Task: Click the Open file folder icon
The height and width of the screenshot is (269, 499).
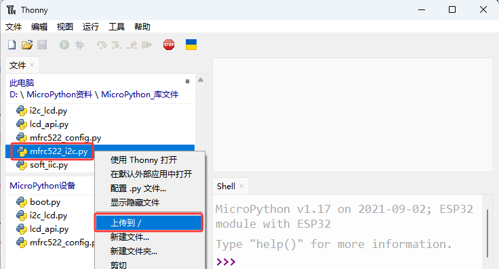Action: (x=27, y=45)
